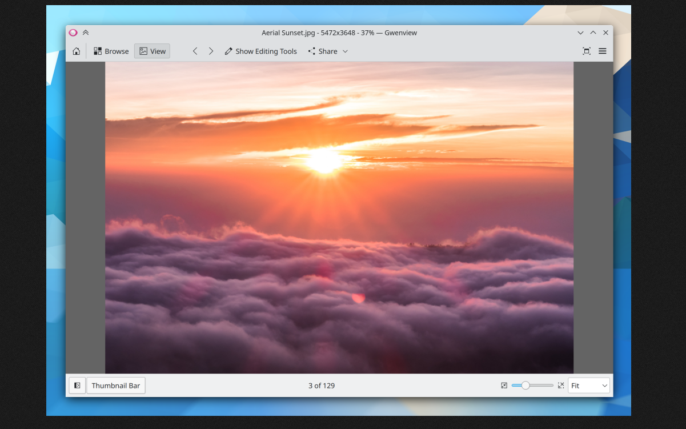Screen dimensions: 686x429
Task: Adjust the zoom slider handle
Action: 525,386
